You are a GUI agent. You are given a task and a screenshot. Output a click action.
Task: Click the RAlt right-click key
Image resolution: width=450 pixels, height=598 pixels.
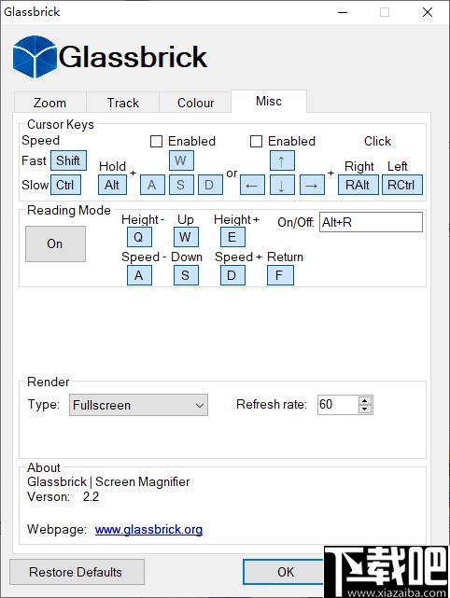(358, 185)
